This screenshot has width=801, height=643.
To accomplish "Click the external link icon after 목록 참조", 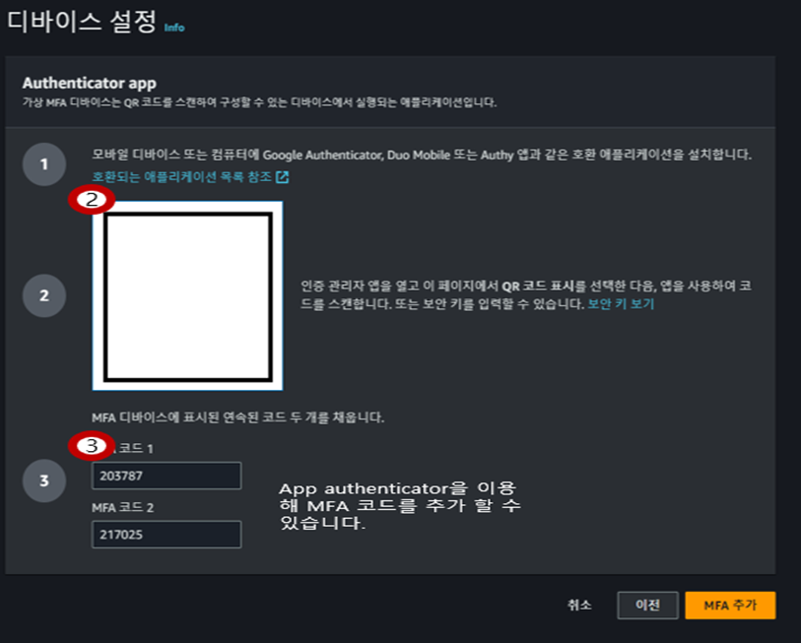I will 282,177.
